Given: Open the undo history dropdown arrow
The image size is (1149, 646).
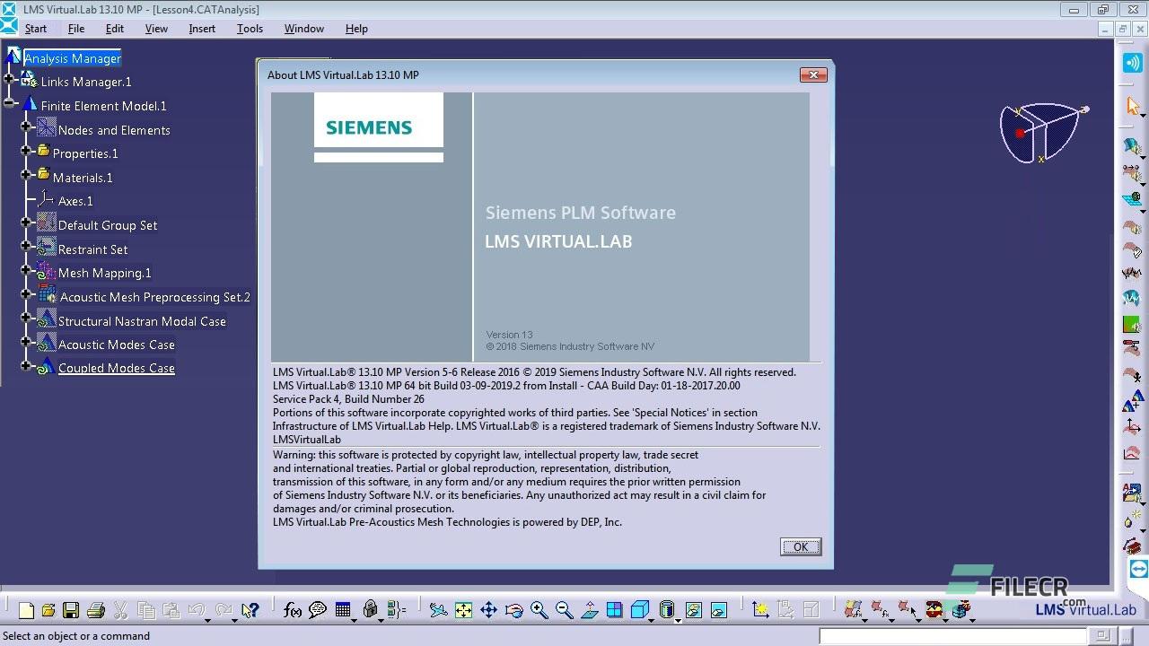Looking at the screenshot, I should coord(208,619).
